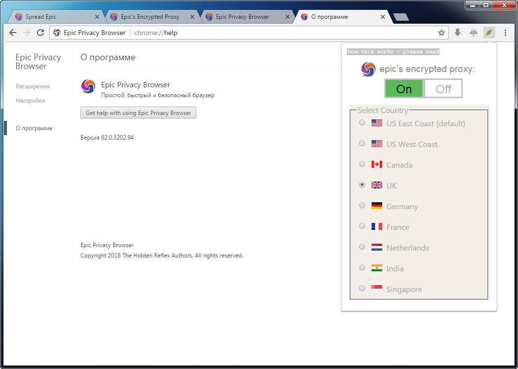Select the UK radio button

(362, 184)
